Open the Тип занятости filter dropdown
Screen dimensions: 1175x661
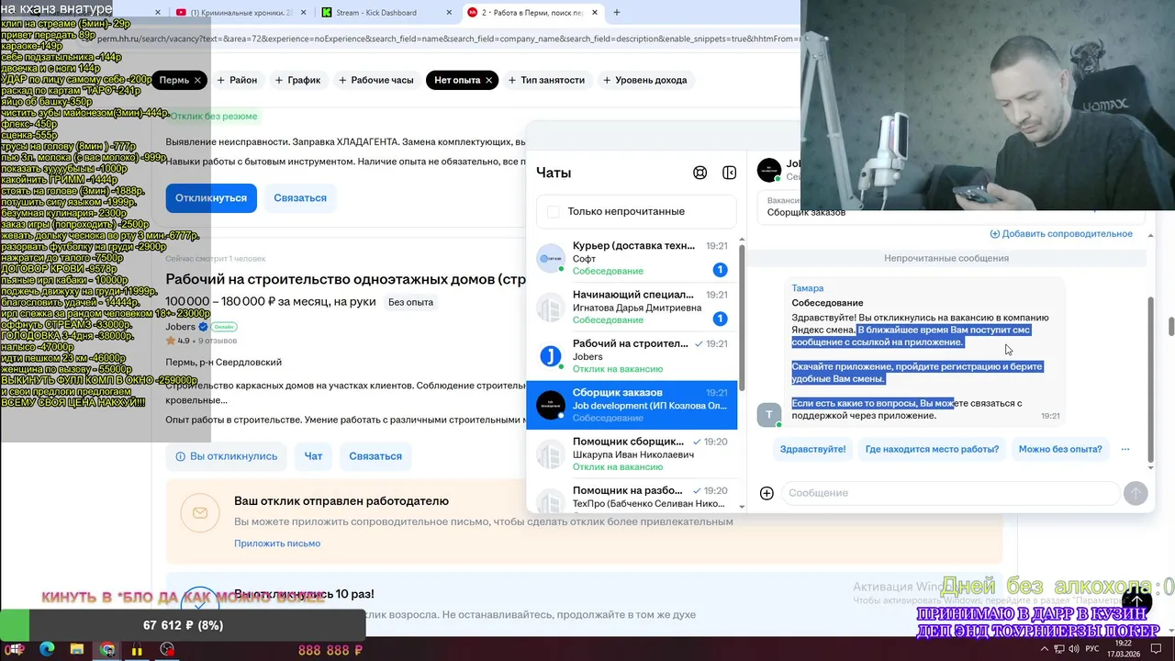point(545,80)
